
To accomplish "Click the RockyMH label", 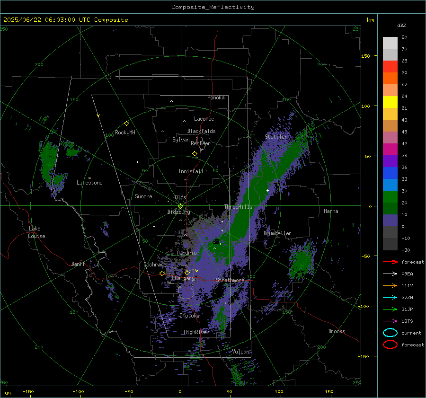I will coord(125,133).
